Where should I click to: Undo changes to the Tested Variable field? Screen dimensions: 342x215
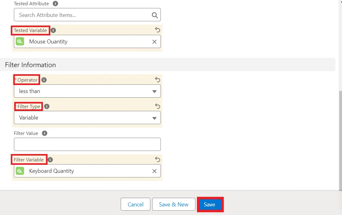tap(157, 30)
